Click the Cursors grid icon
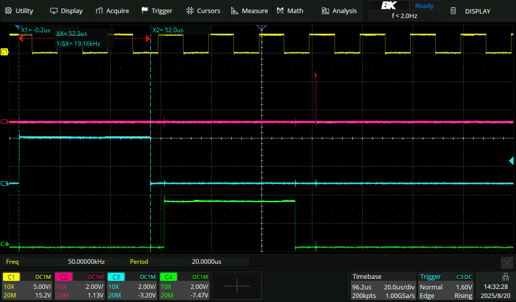 pos(190,11)
